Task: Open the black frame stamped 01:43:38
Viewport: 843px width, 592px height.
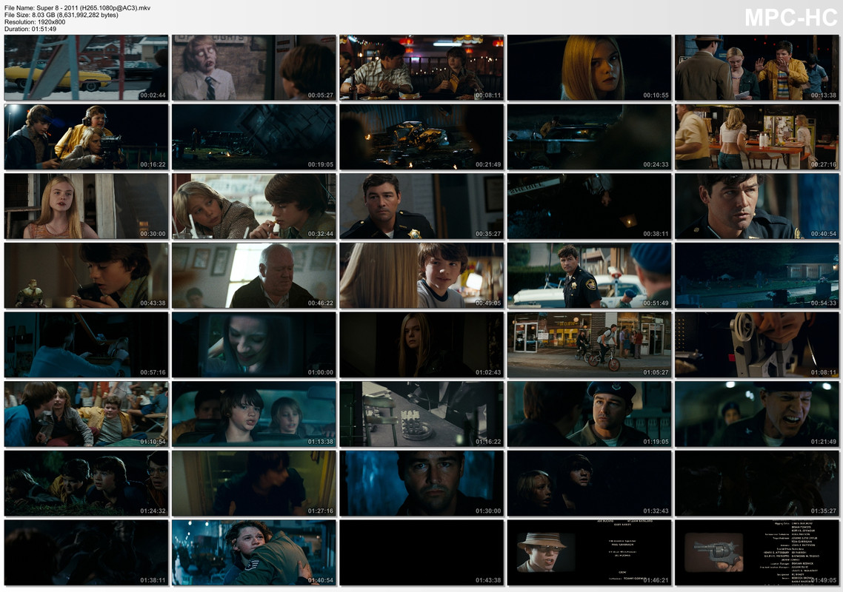Action: click(x=421, y=553)
